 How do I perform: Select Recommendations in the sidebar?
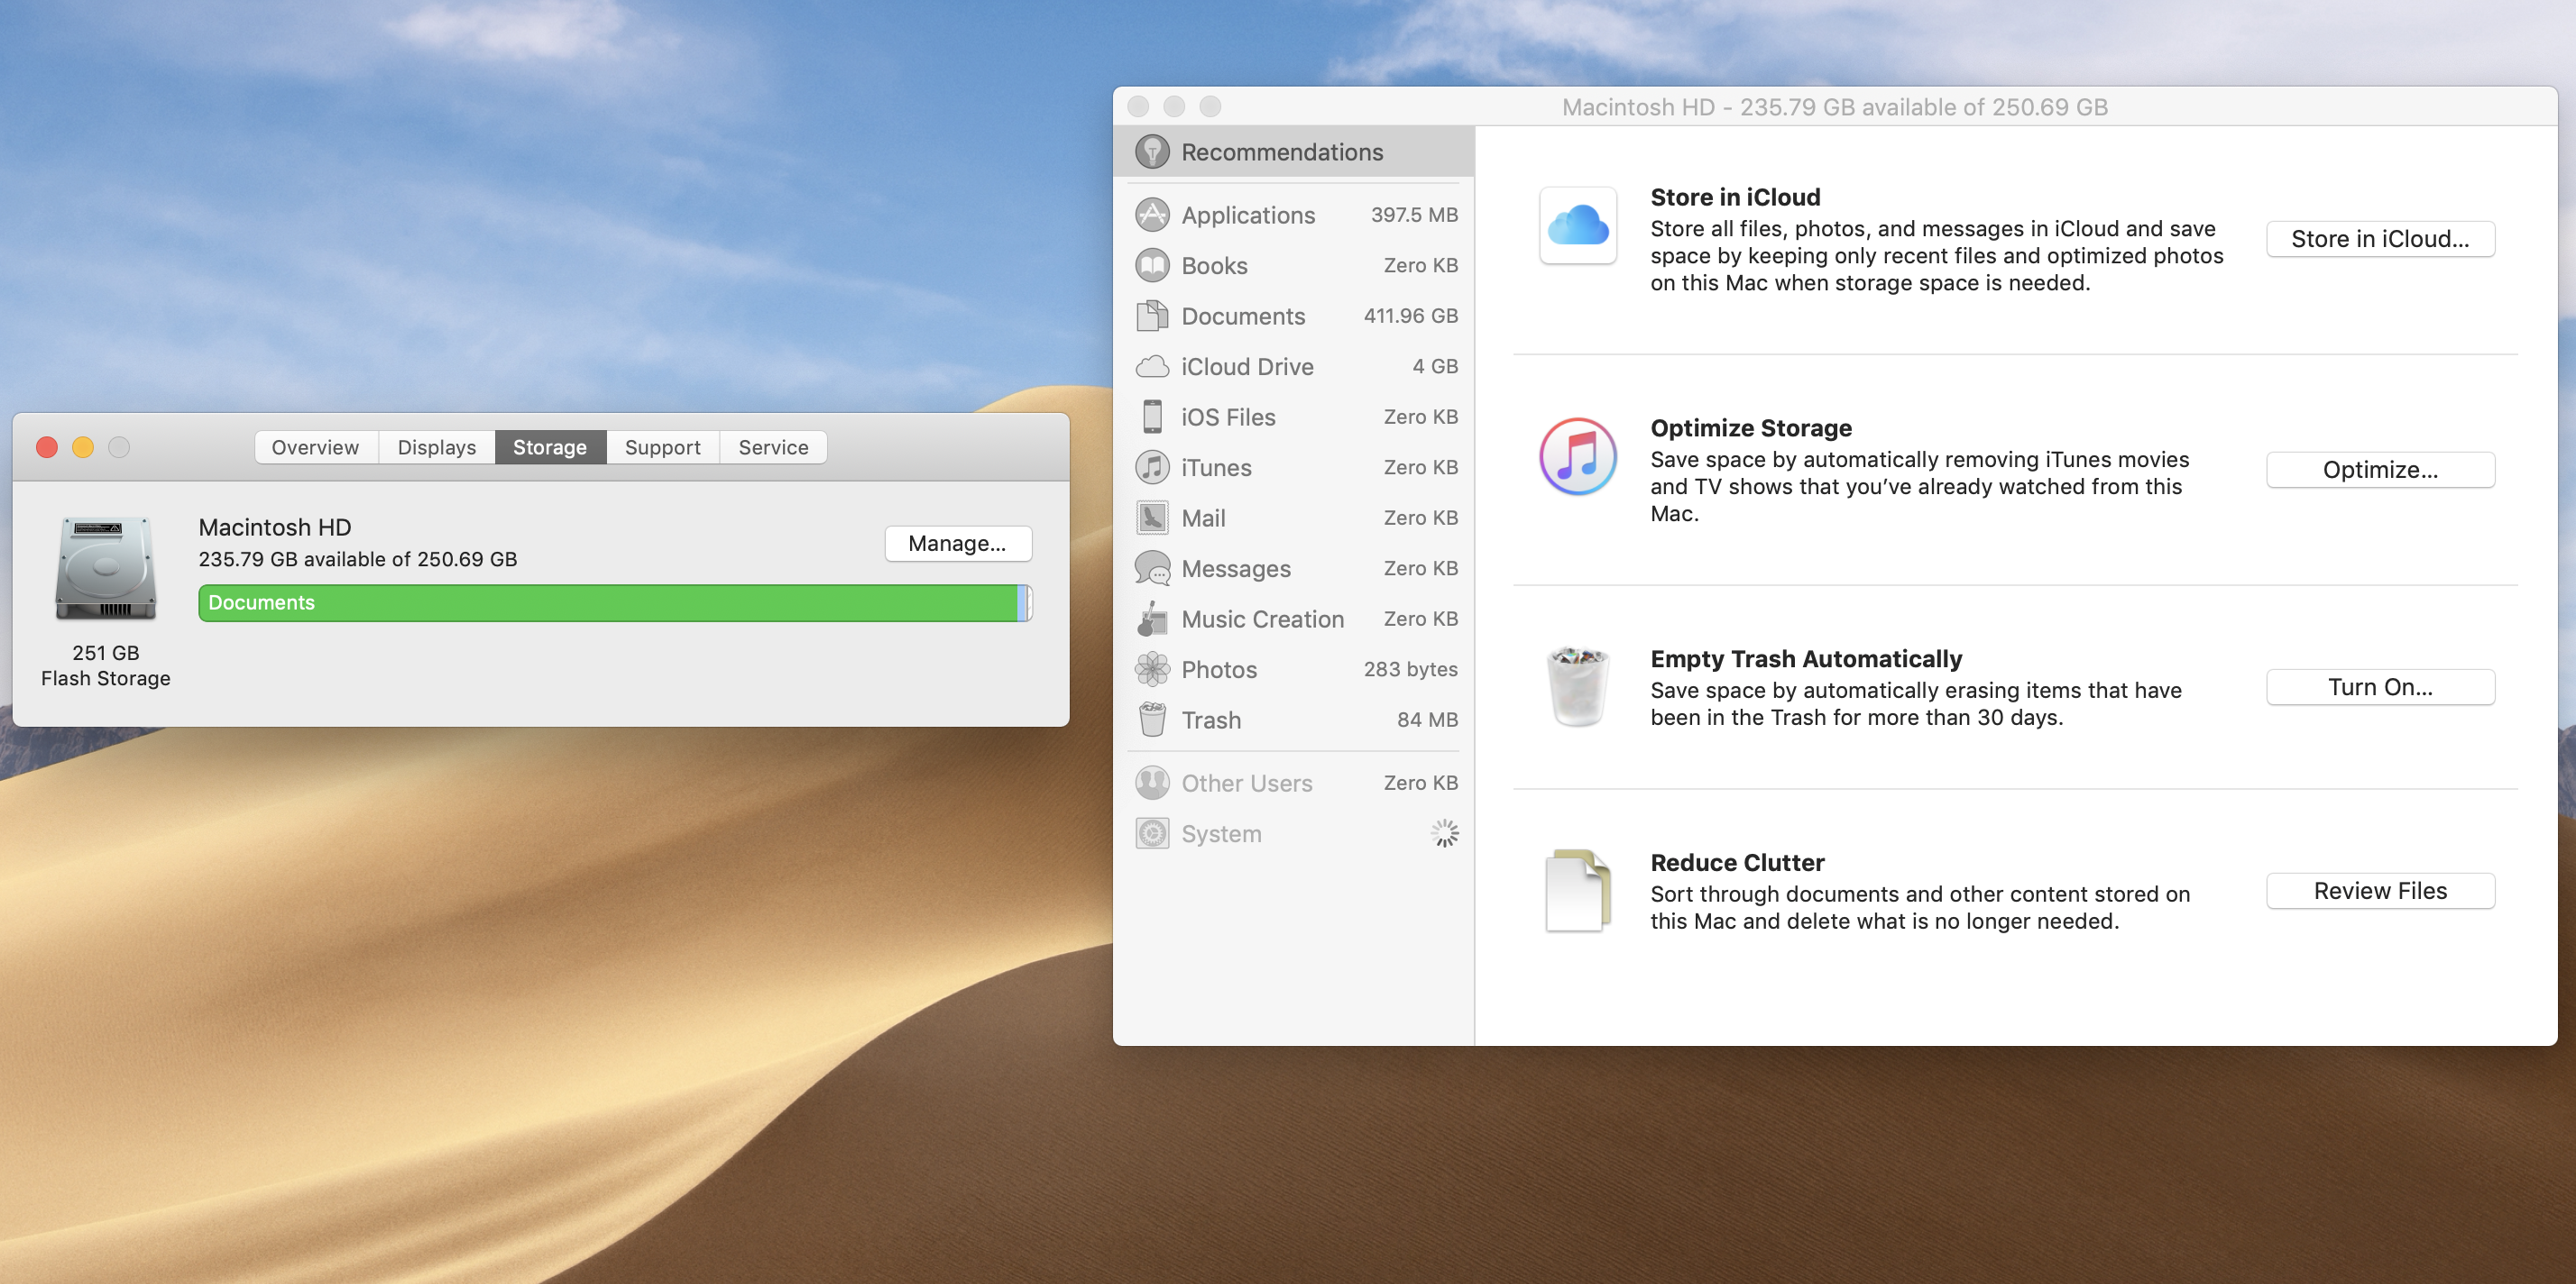[x=1294, y=152]
